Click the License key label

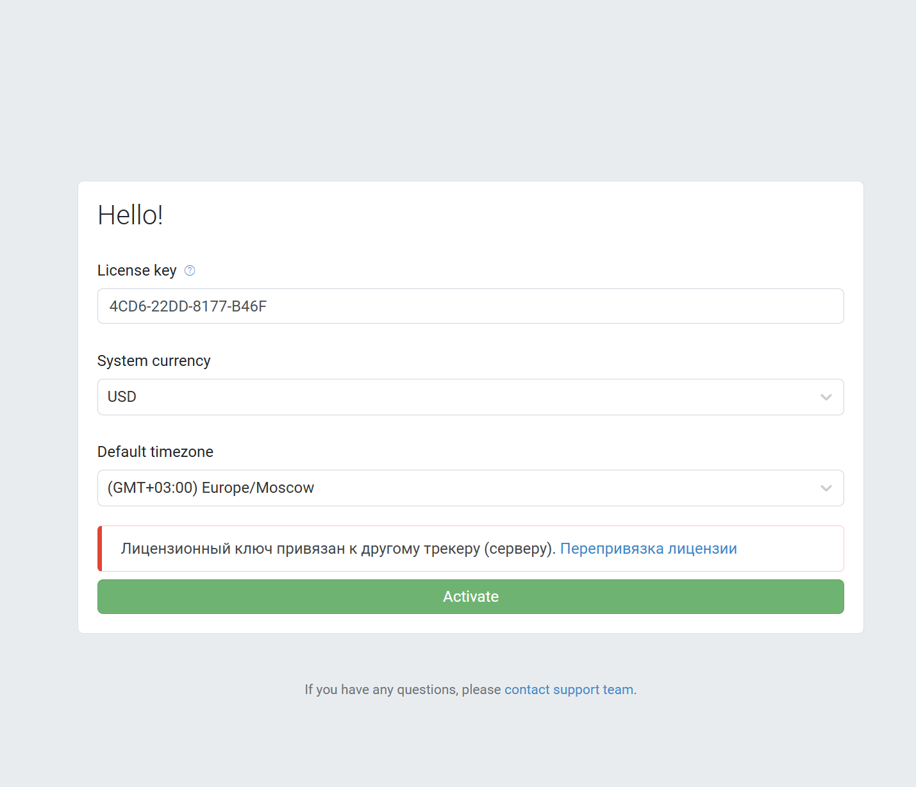[137, 270]
